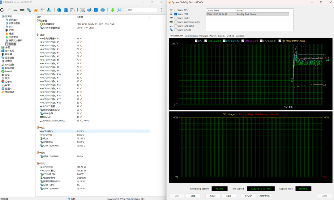Viewport: 334px width, 200px height.
Task: Click the magnifier search icon in toolbar
Action: tap(119, 10)
